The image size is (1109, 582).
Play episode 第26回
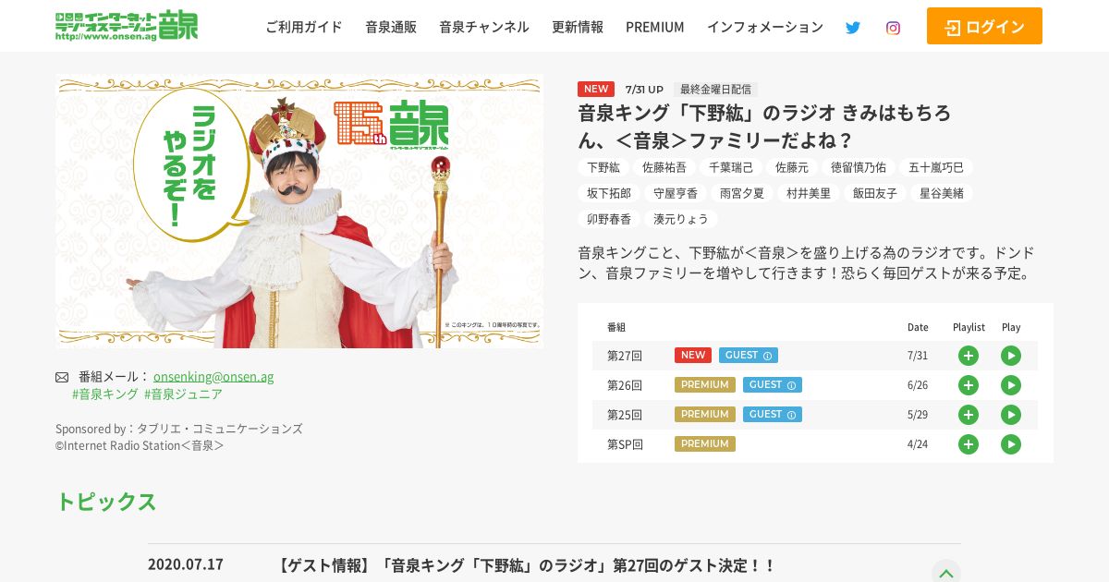pyautogui.click(x=1011, y=385)
